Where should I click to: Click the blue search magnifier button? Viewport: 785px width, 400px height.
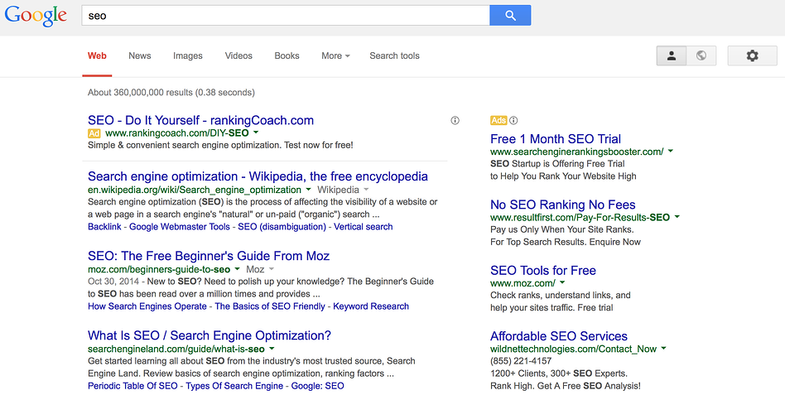click(510, 16)
